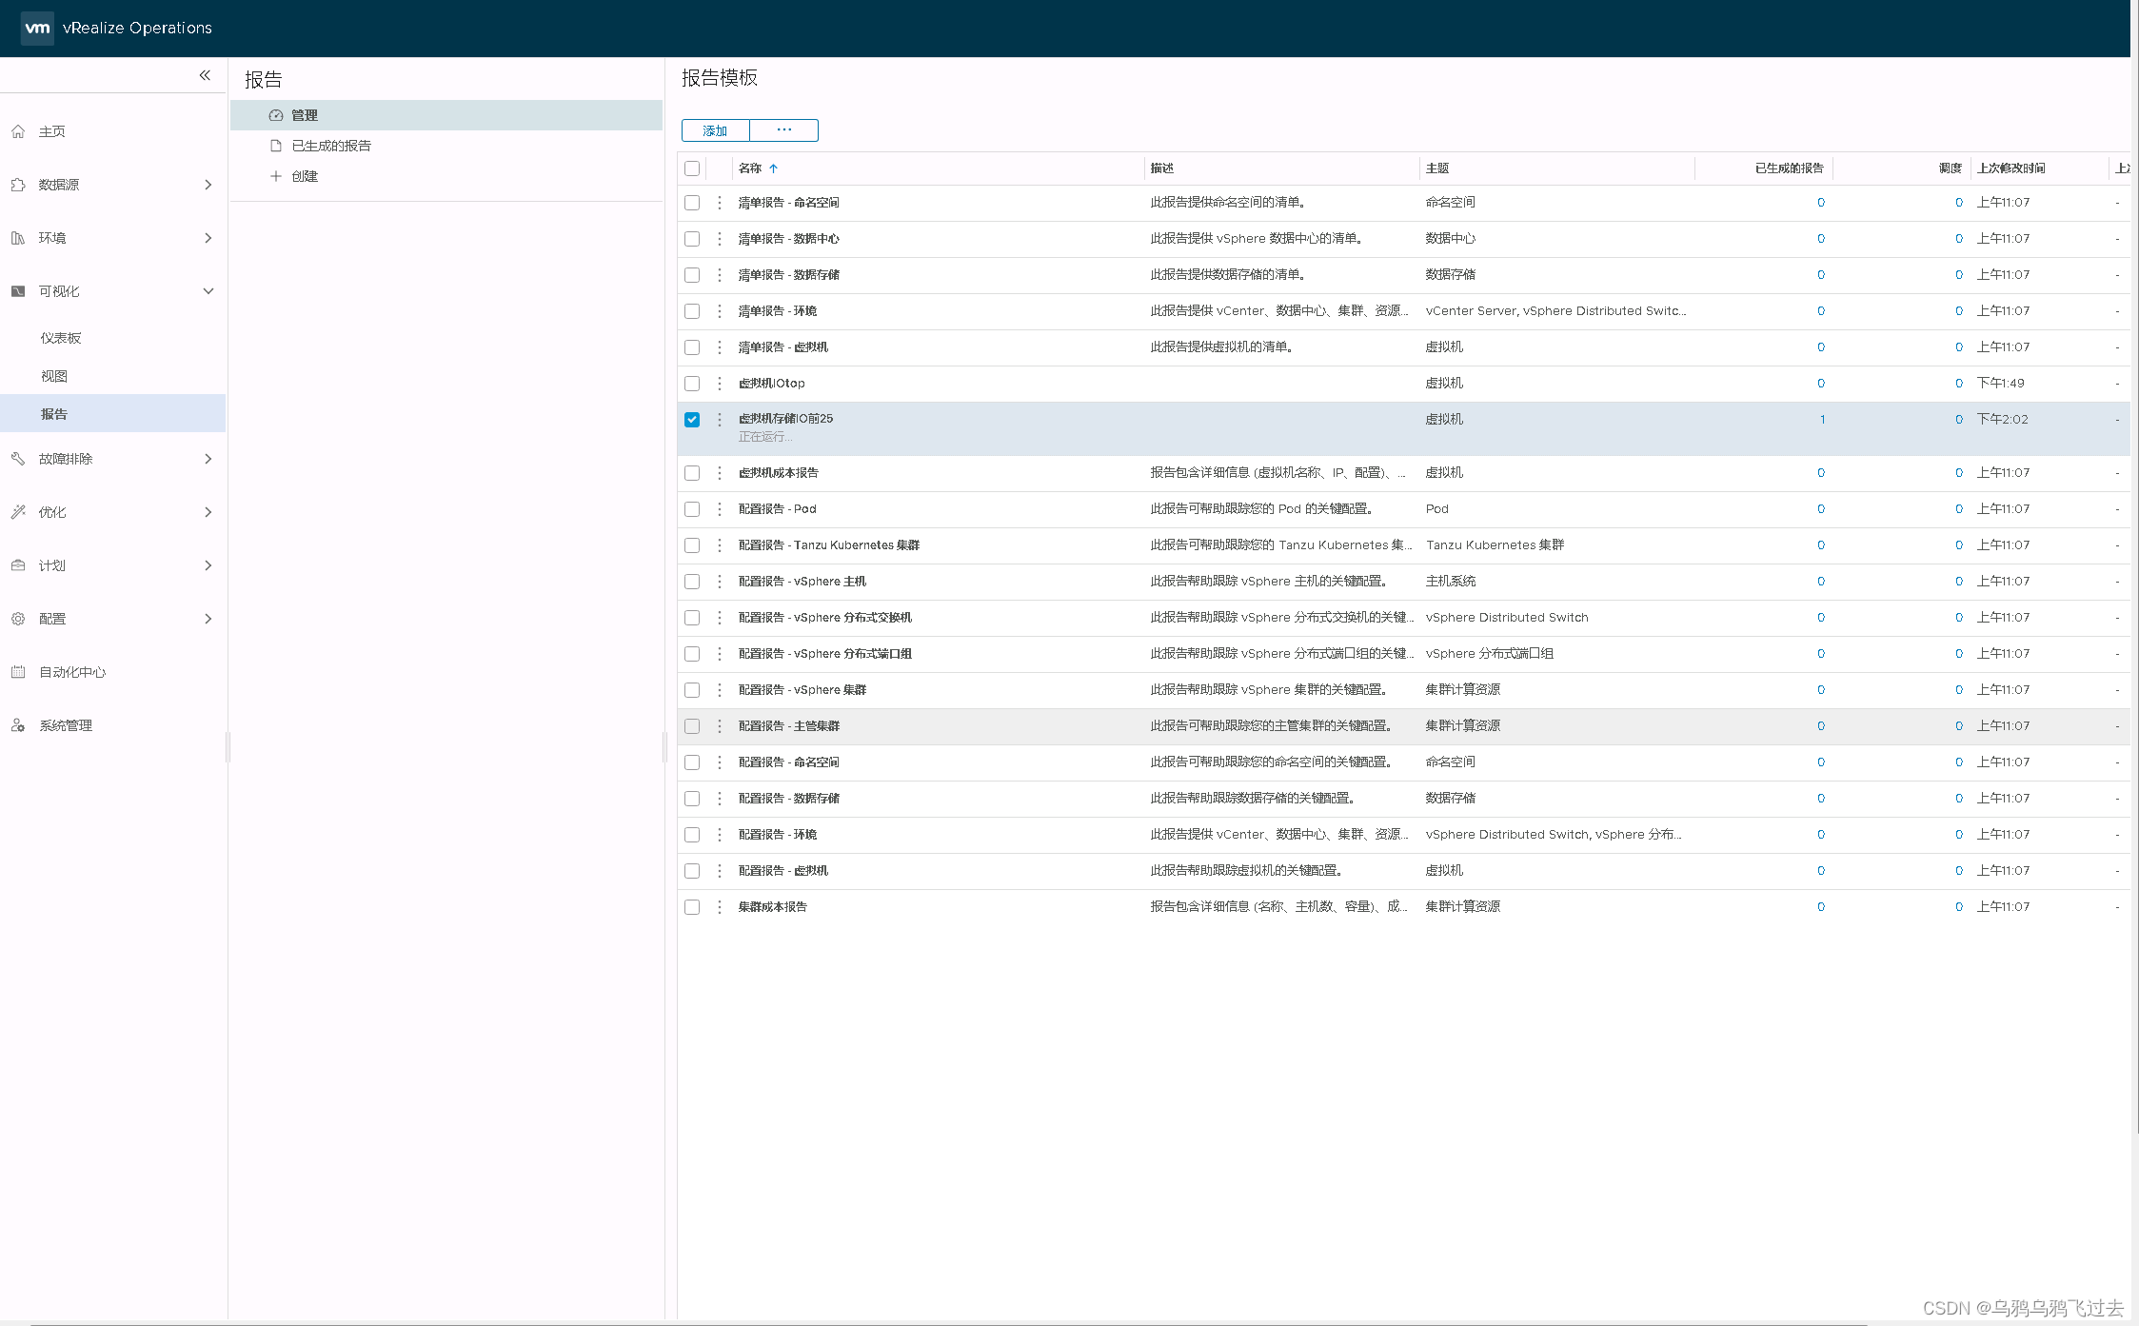Open 已生成的报告 section

[x=330, y=146]
